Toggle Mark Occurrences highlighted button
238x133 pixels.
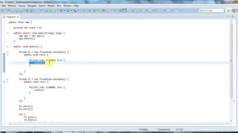[x=125, y=11]
